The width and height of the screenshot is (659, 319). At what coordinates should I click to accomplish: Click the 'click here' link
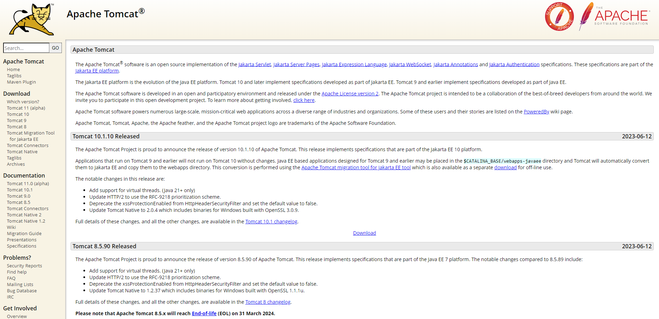point(304,100)
